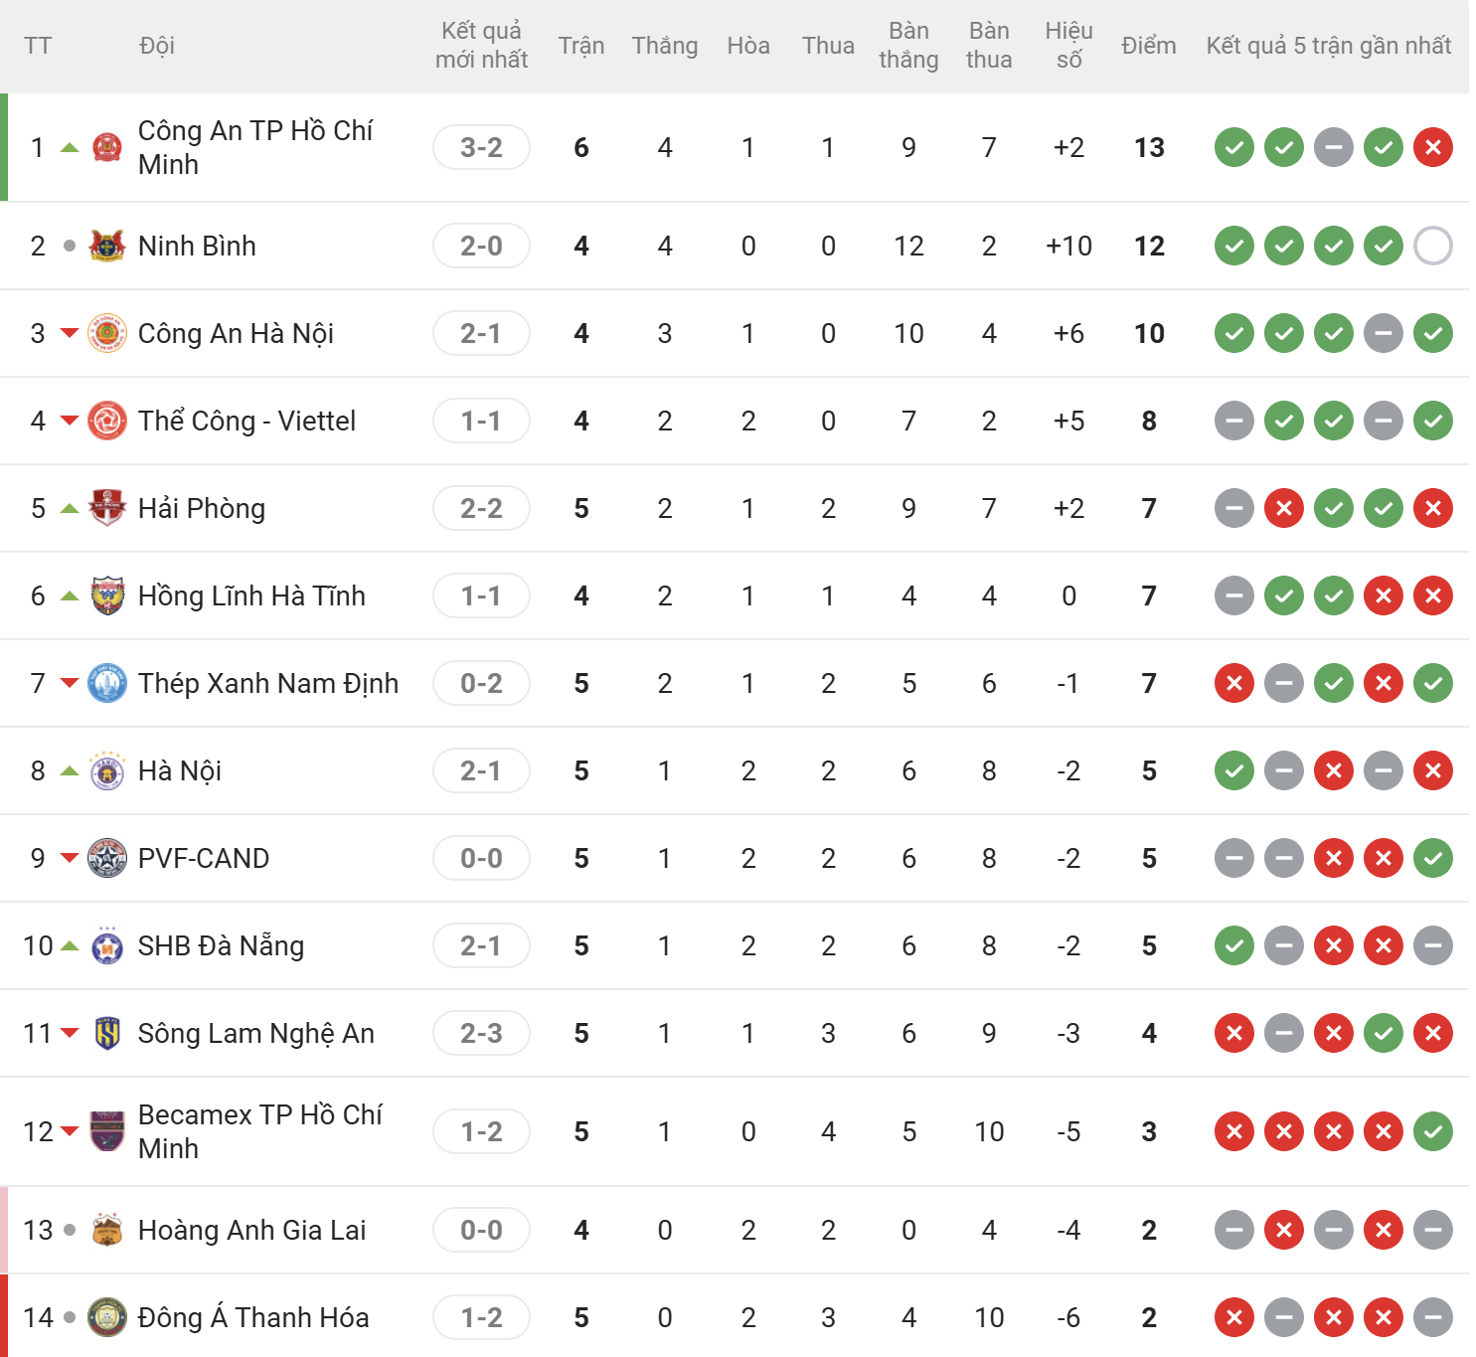Click the Sông Lam Nghệ An shield logo
Viewport: 1476px width, 1357px height.
(x=107, y=1033)
